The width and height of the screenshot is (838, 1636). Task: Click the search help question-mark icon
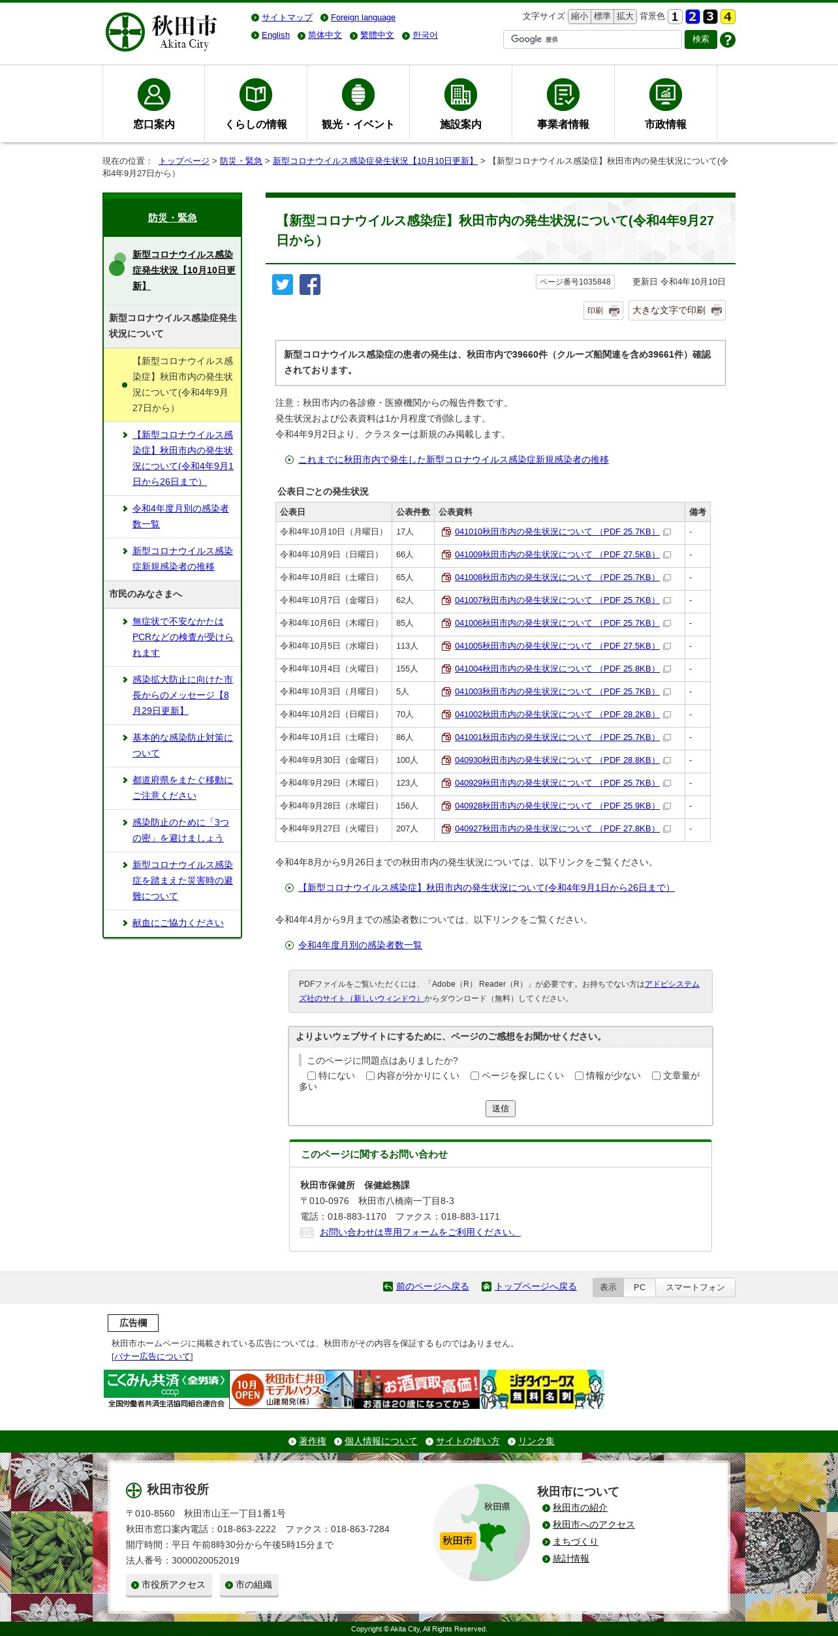(728, 40)
